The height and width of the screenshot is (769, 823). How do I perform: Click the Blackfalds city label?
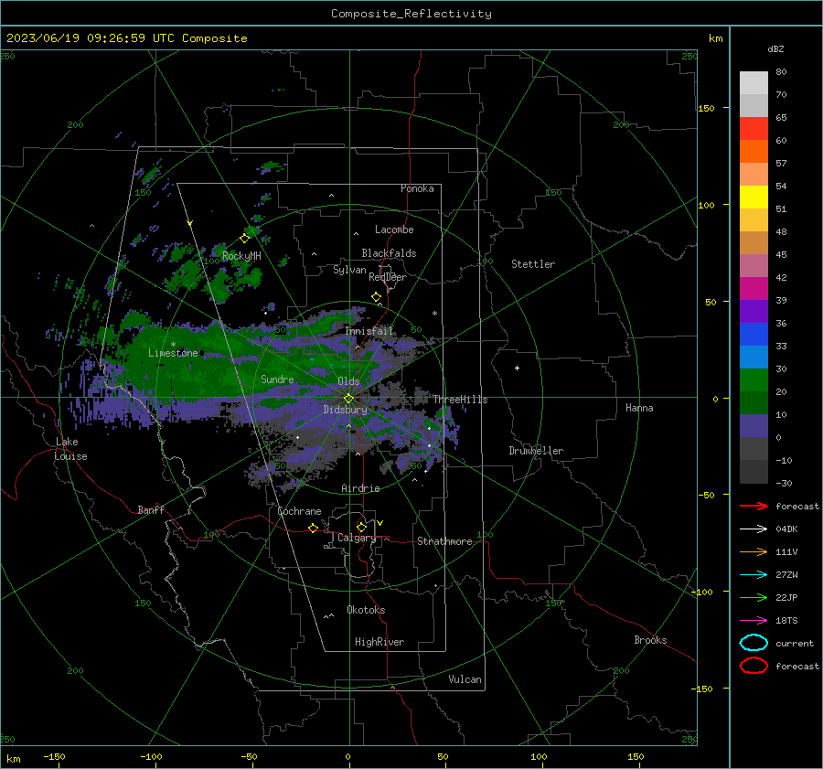pyautogui.click(x=389, y=253)
